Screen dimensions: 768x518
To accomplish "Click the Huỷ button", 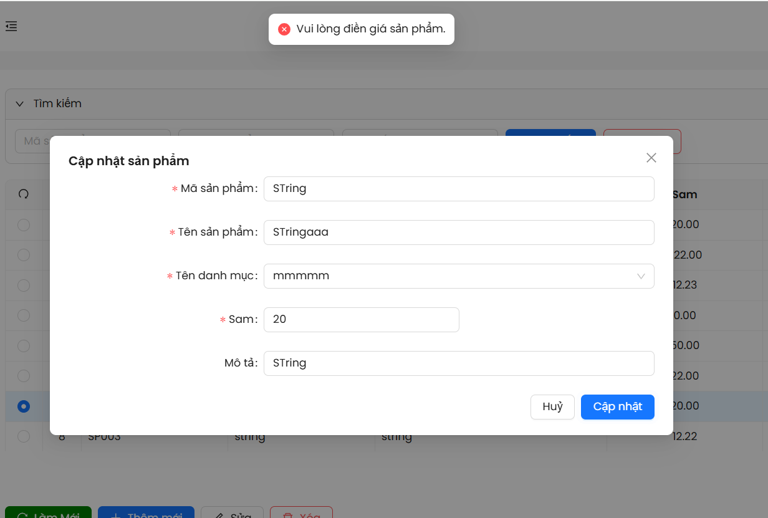I will coord(552,407).
